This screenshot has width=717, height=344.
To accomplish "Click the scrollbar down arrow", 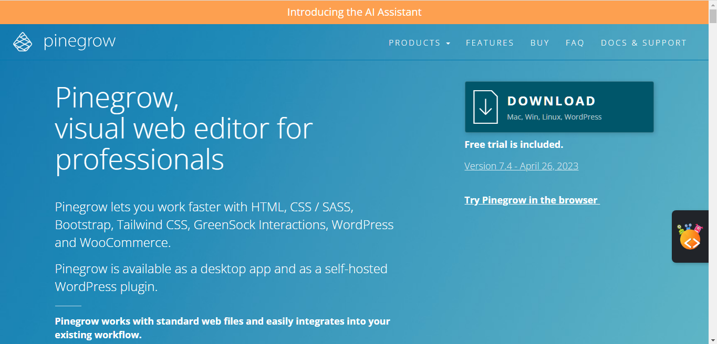I will click(713, 340).
